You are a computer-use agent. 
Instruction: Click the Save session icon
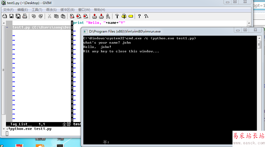101,16
